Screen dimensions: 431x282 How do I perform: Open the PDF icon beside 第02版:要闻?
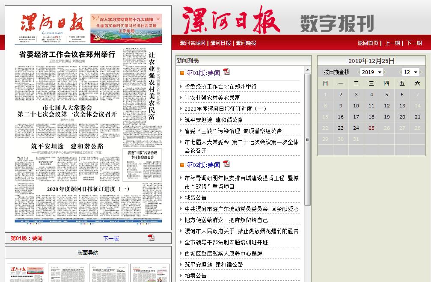226,164
